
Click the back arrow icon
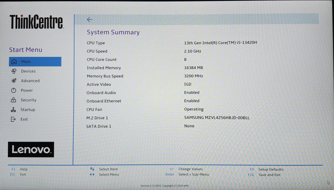90,20
